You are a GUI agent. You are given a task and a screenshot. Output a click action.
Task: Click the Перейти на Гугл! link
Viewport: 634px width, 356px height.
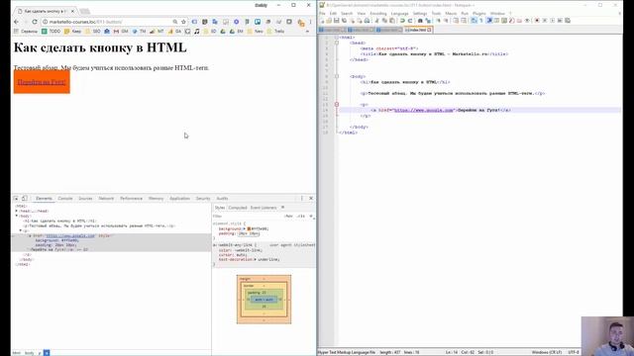(x=42, y=82)
